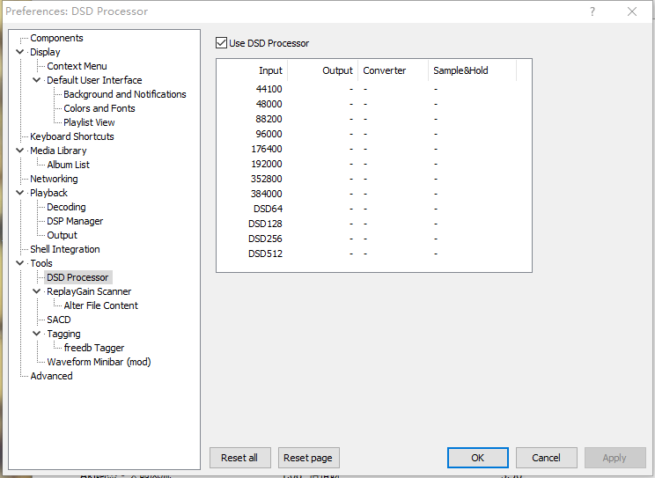The image size is (655, 478).
Task: Click the Cancel button
Action: point(546,458)
